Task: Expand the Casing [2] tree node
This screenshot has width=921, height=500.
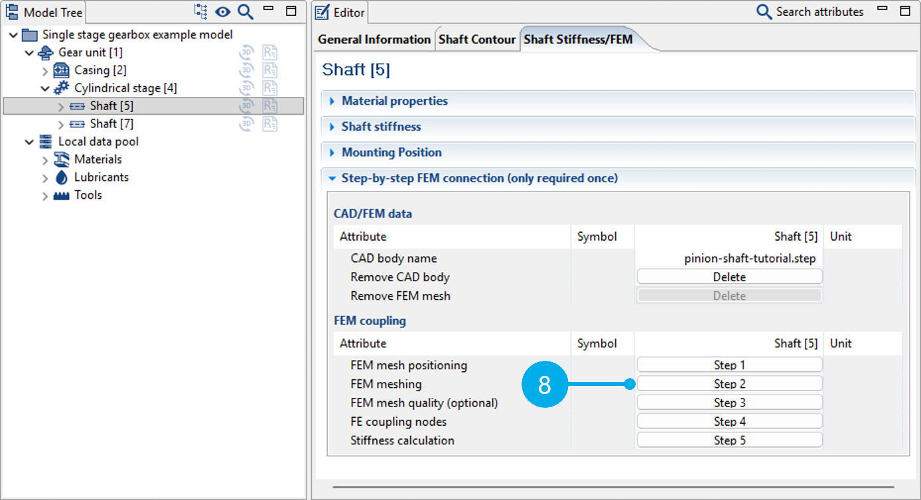Action: click(x=45, y=70)
